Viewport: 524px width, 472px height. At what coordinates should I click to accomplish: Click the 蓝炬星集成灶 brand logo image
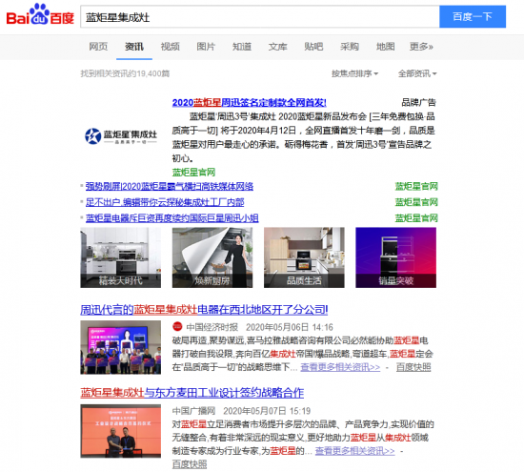point(121,136)
